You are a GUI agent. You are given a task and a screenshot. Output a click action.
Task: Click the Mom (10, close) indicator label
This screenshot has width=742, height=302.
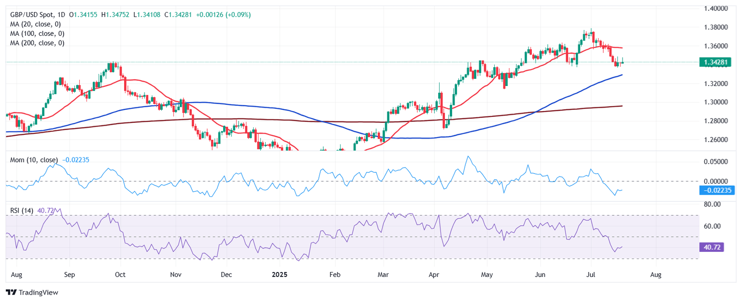pos(34,160)
